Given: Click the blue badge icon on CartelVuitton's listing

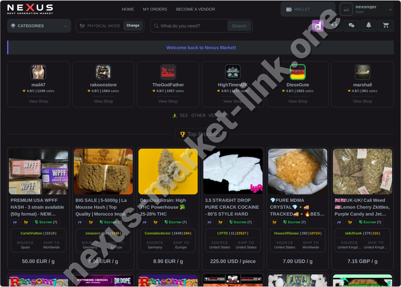Looking at the screenshot, I should tap(15, 222).
